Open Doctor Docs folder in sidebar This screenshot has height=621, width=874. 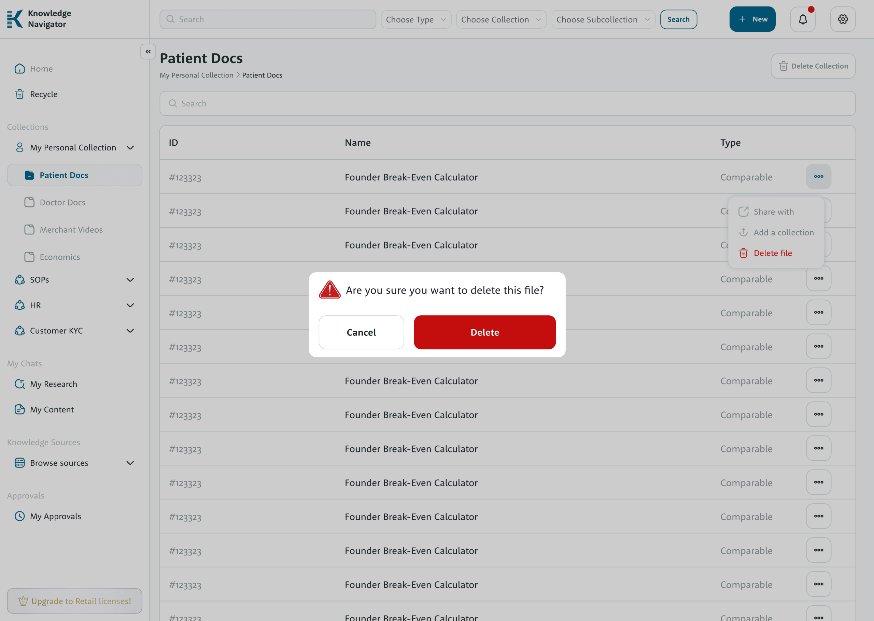[x=62, y=202]
